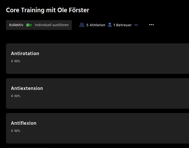189x148 pixels.
Task: Open the Antiflexion exercise card
Action: pyautogui.click(x=97, y=128)
